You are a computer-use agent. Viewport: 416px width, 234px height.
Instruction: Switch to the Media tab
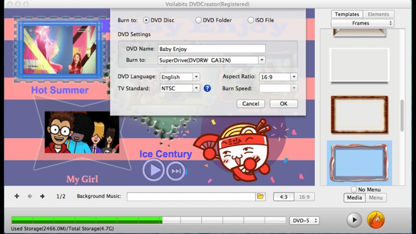[354, 198]
